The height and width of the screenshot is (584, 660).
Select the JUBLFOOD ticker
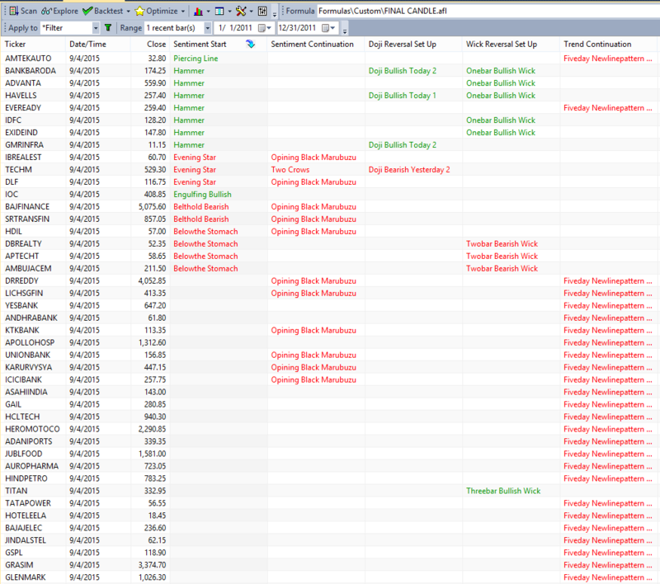(24, 454)
